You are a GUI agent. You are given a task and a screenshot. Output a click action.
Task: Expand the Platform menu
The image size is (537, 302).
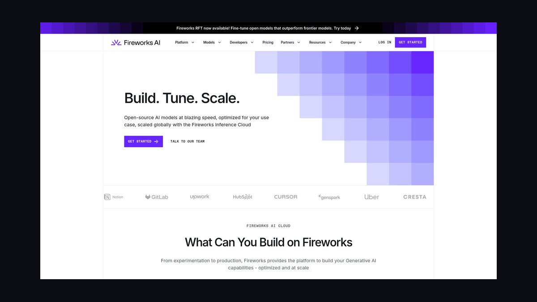(x=184, y=43)
